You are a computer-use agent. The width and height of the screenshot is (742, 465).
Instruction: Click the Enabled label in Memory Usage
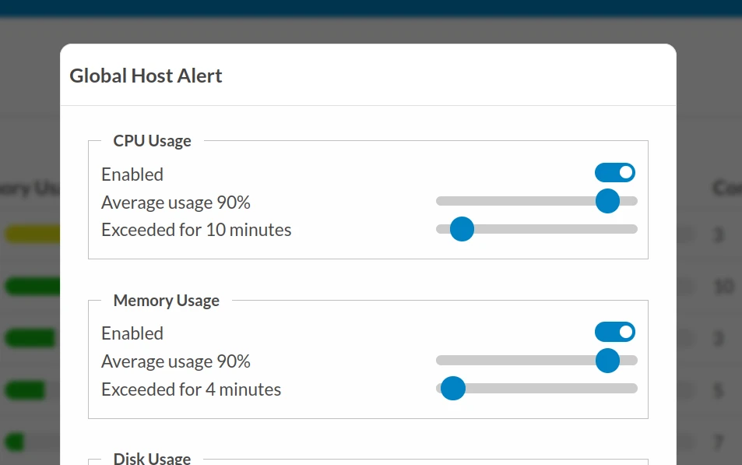[132, 333]
